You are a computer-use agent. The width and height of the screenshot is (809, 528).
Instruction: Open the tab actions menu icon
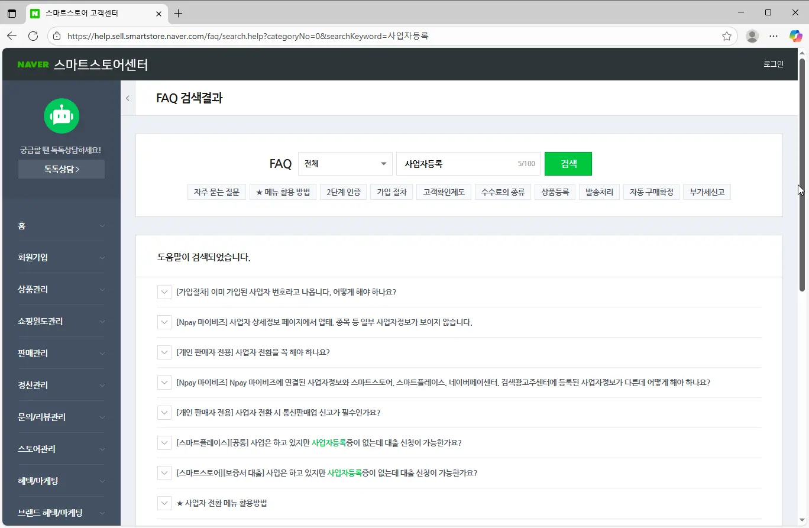click(12, 13)
